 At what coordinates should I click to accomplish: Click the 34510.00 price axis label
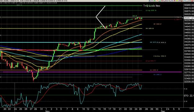point(189,36)
